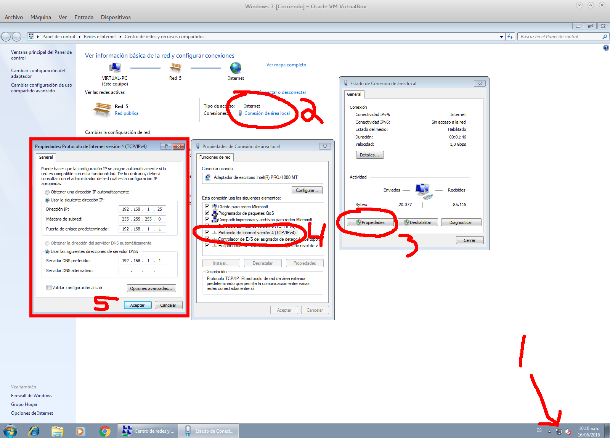The width and height of the screenshot is (610, 438).
Task: Toggle the Compartir impresoras y archivos checkbox
Action: click(207, 219)
